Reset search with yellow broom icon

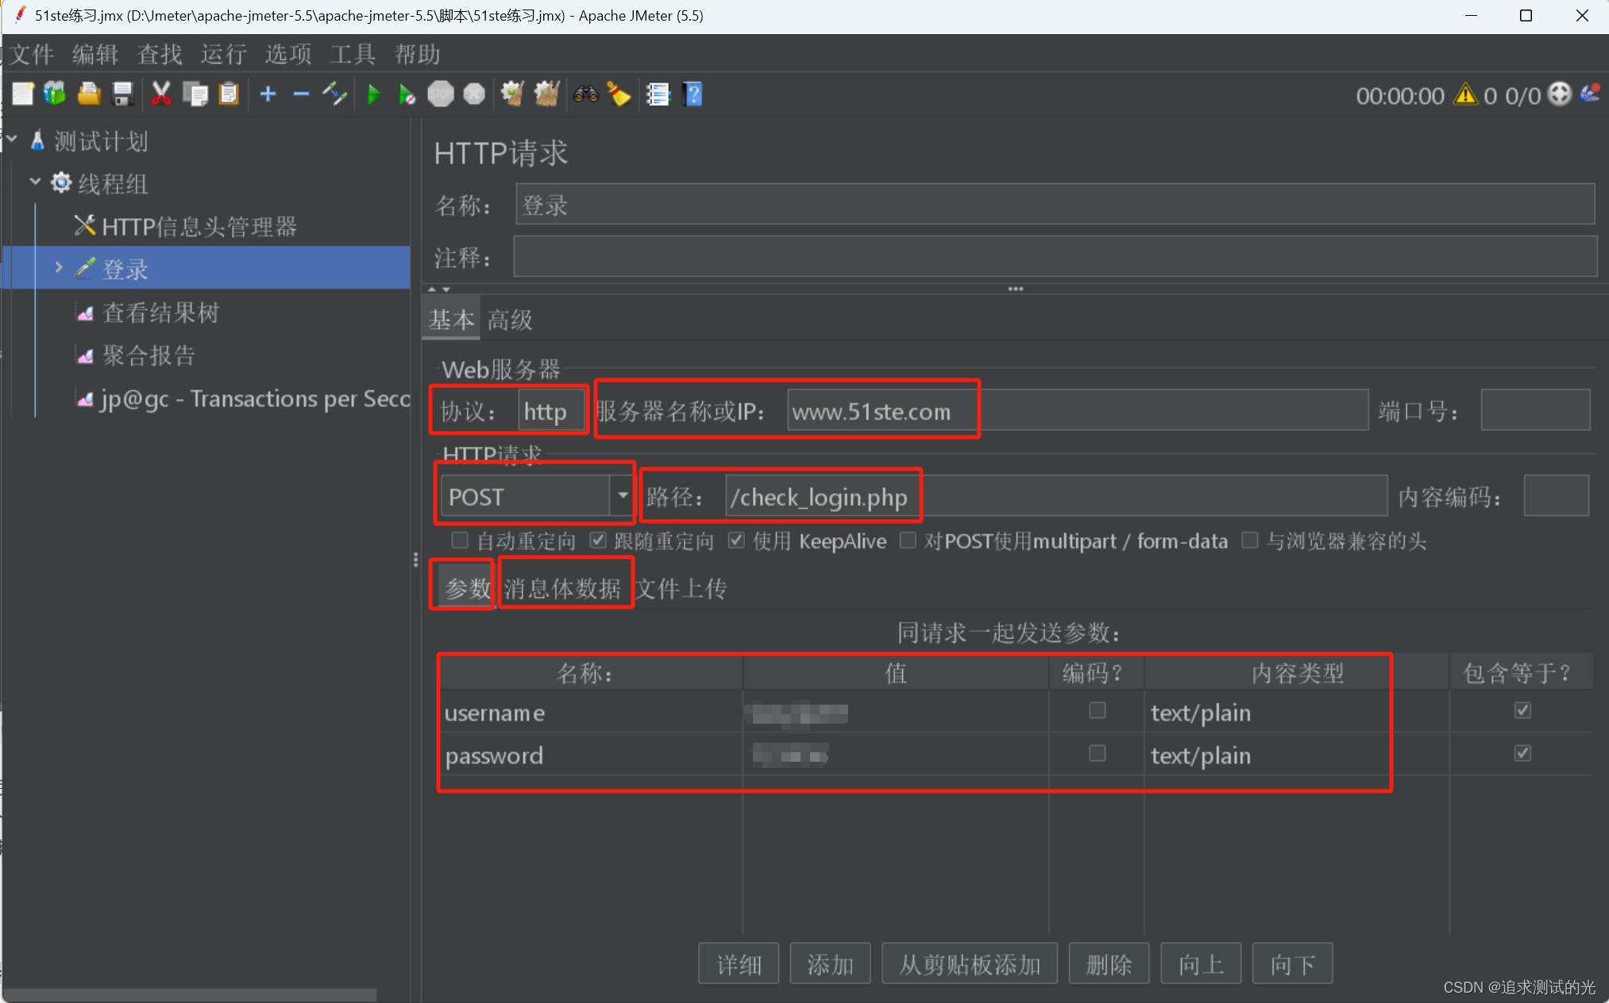[x=619, y=94]
